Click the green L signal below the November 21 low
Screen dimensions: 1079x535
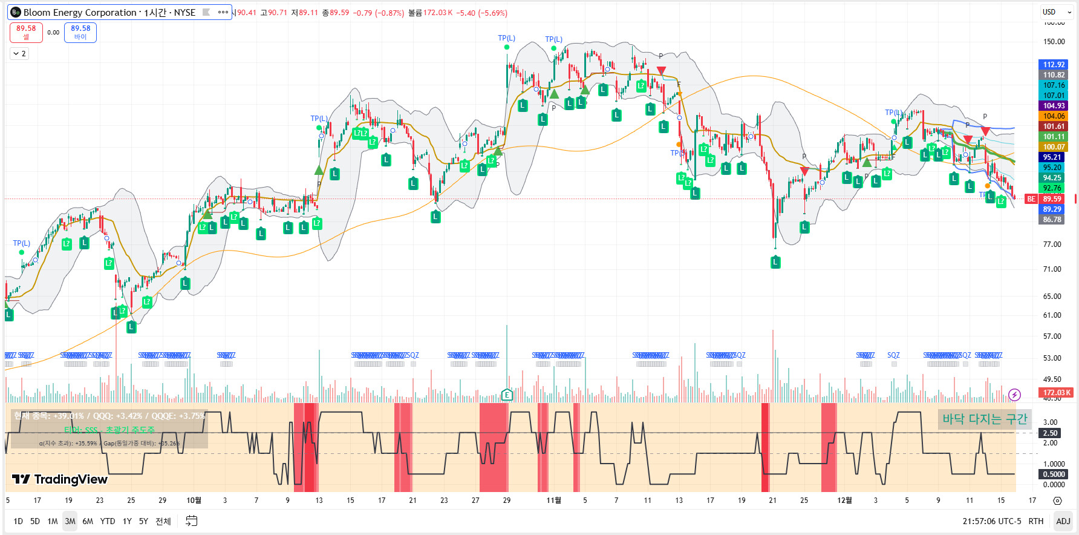775,262
